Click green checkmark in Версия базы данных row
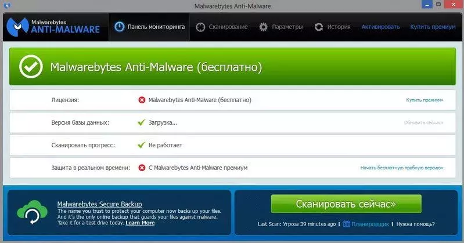The image size is (464, 243). tap(142, 122)
